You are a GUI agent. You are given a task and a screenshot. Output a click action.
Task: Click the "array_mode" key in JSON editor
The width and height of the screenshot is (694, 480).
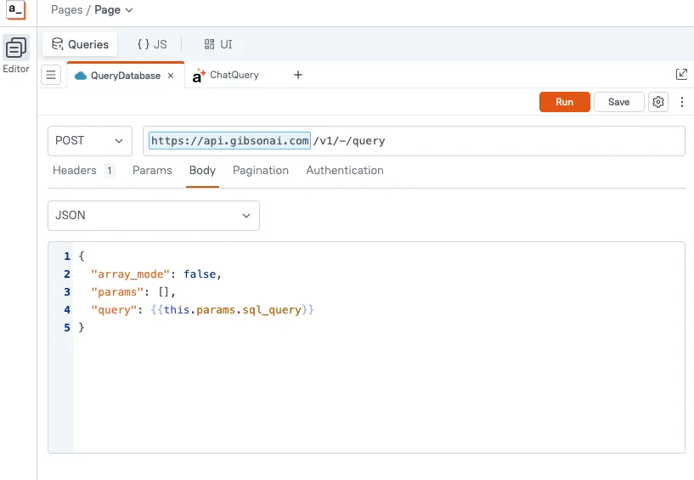pos(131,274)
